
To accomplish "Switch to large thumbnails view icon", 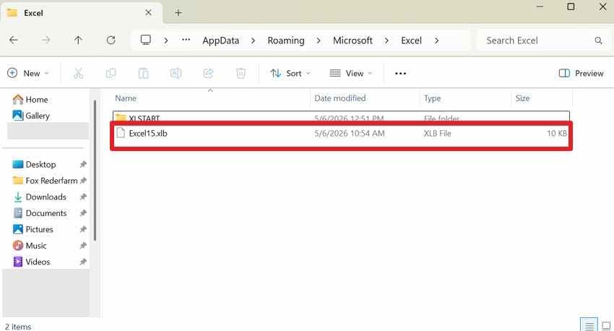I will click(606, 325).
